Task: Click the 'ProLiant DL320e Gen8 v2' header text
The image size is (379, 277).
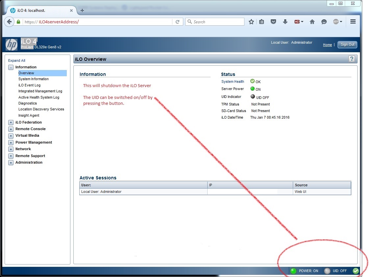Action: point(41,47)
